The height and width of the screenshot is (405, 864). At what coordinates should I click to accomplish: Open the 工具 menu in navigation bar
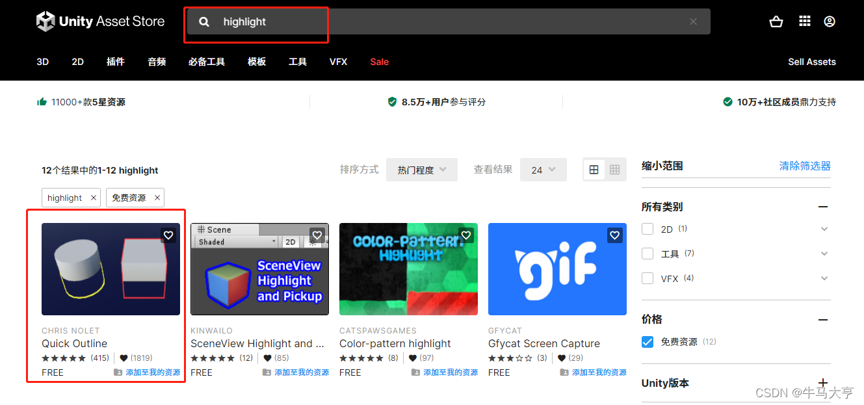298,62
